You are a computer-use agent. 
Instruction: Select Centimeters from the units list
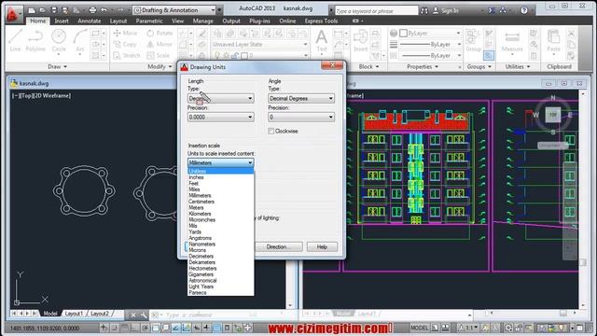tap(220, 202)
